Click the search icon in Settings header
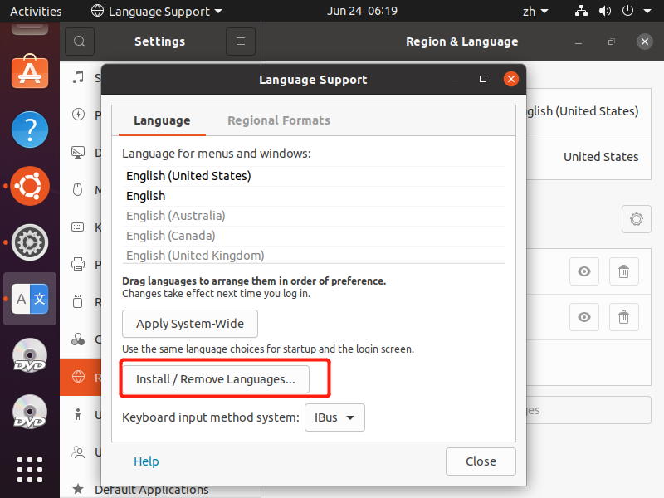Image resolution: width=664 pixels, height=498 pixels. (80, 41)
